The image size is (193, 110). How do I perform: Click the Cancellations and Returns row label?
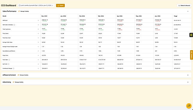click(x=9, y=51)
